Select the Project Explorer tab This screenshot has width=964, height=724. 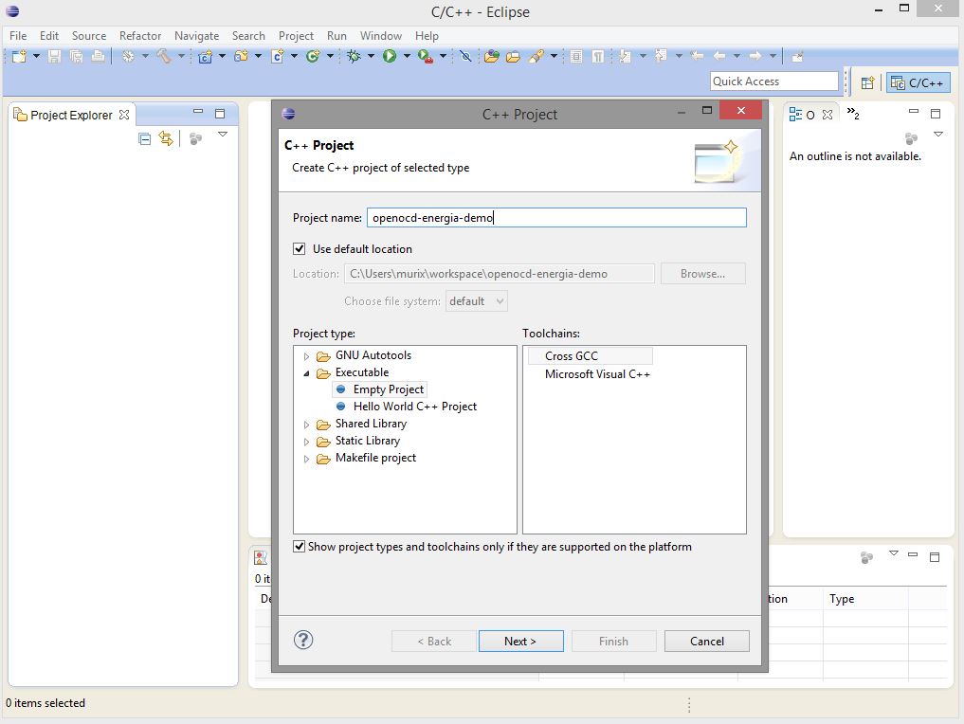(x=71, y=115)
